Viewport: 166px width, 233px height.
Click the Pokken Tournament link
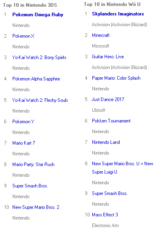tap(111, 121)
